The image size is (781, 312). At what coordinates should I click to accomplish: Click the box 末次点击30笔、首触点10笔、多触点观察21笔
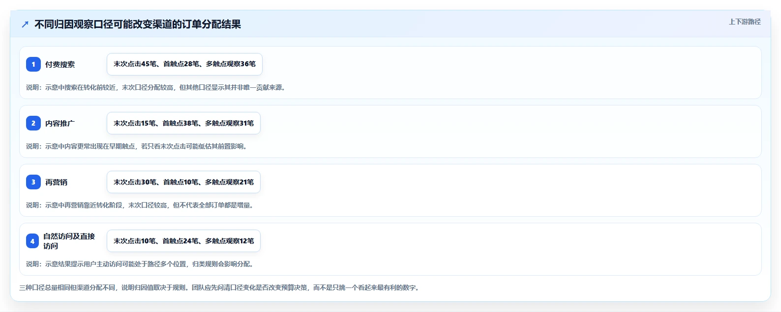(183, 182)
